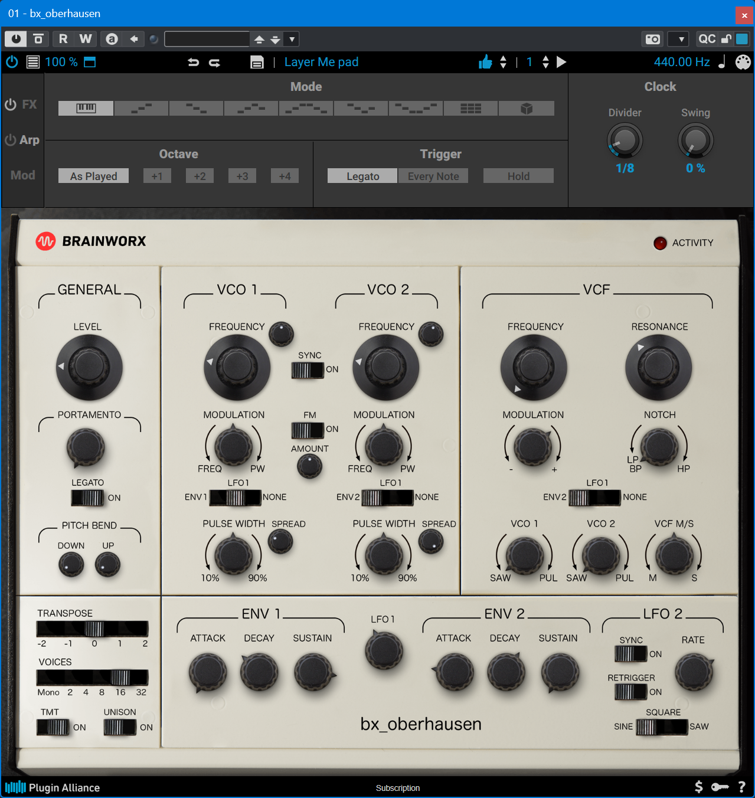Click the Brainworx logo

[91, 241]
